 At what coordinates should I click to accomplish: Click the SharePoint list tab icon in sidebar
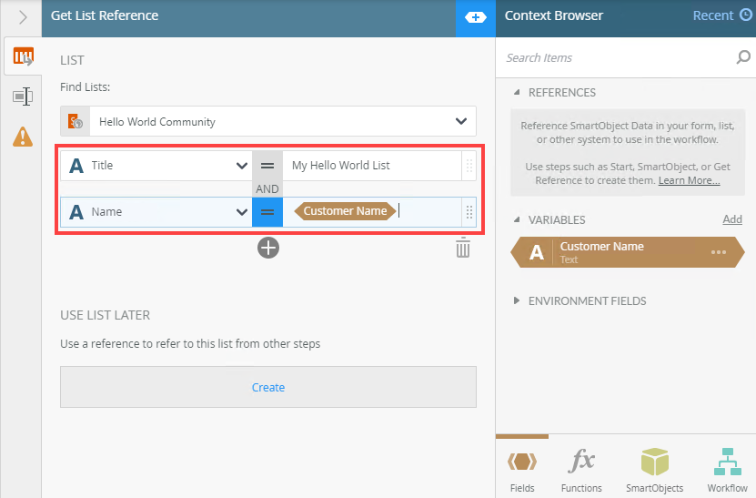pos(23,57)
